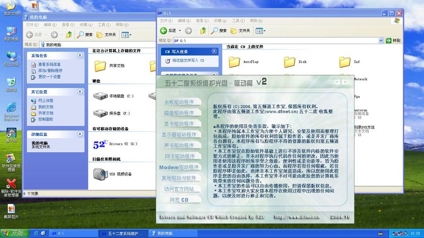
Task: Open 帮助(H) menu in 我的电脑 window
Action: point(122,24)
